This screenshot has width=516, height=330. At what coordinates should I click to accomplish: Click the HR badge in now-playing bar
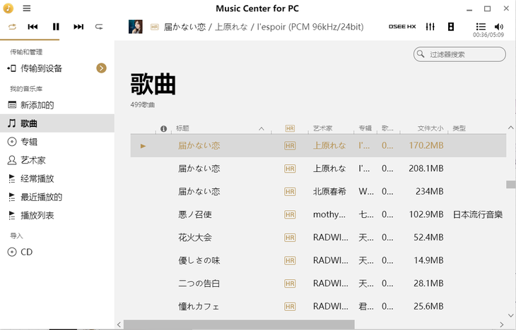pyautogui.click(x=155, y=27)
